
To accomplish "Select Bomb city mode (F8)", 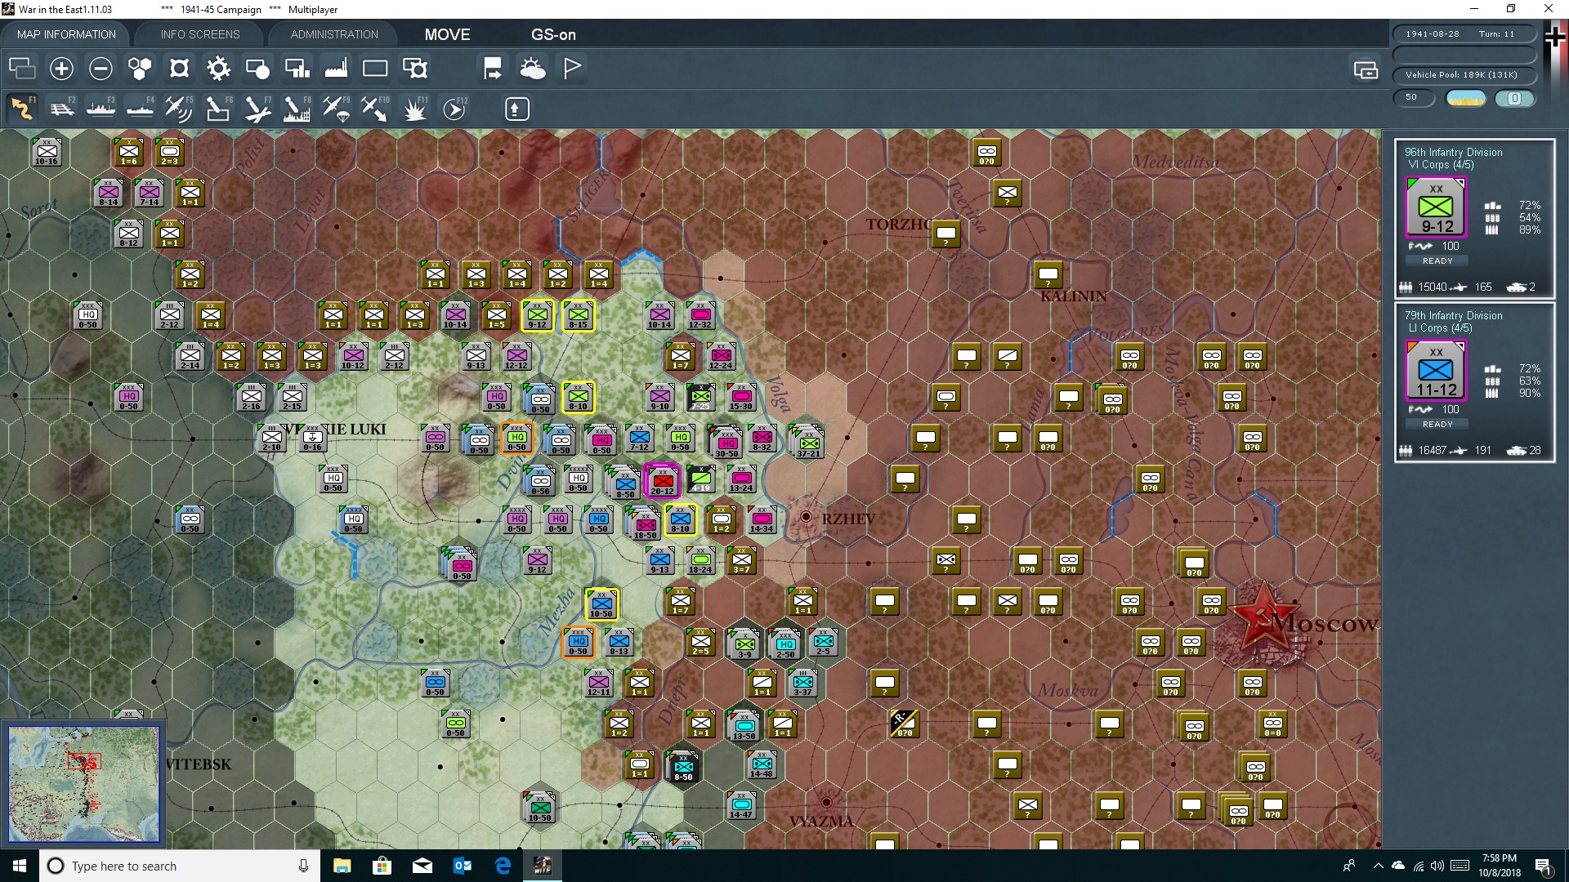I will (297, 109).
